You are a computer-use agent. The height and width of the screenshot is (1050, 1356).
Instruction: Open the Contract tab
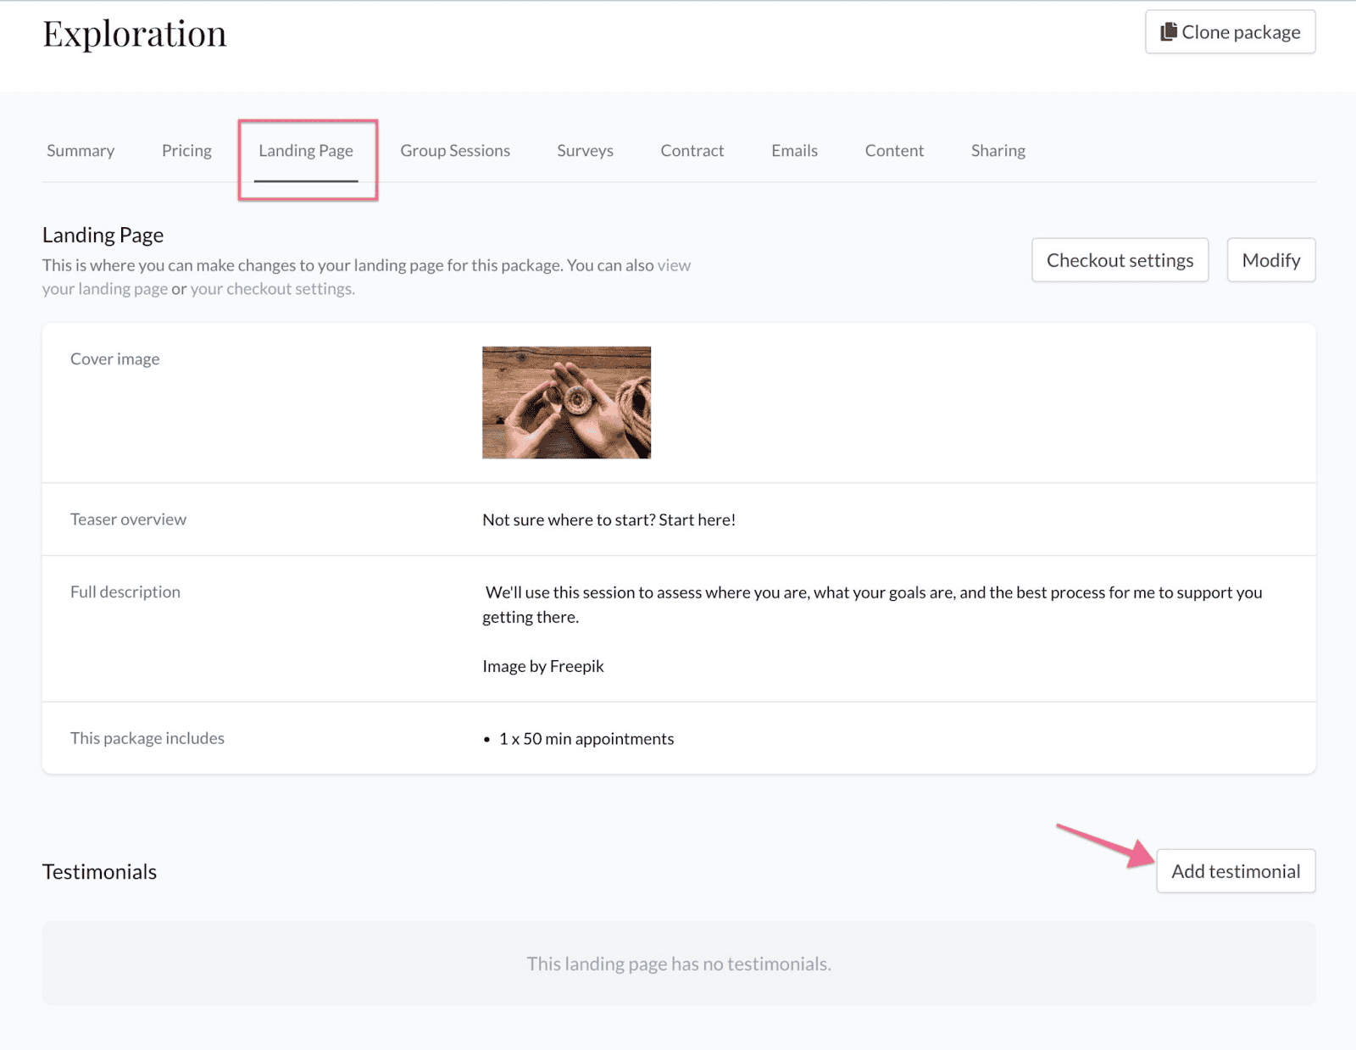tap(692, 150)
